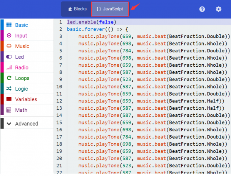
Task: Click line number 2 in the gutter
Action: [60, 29]
